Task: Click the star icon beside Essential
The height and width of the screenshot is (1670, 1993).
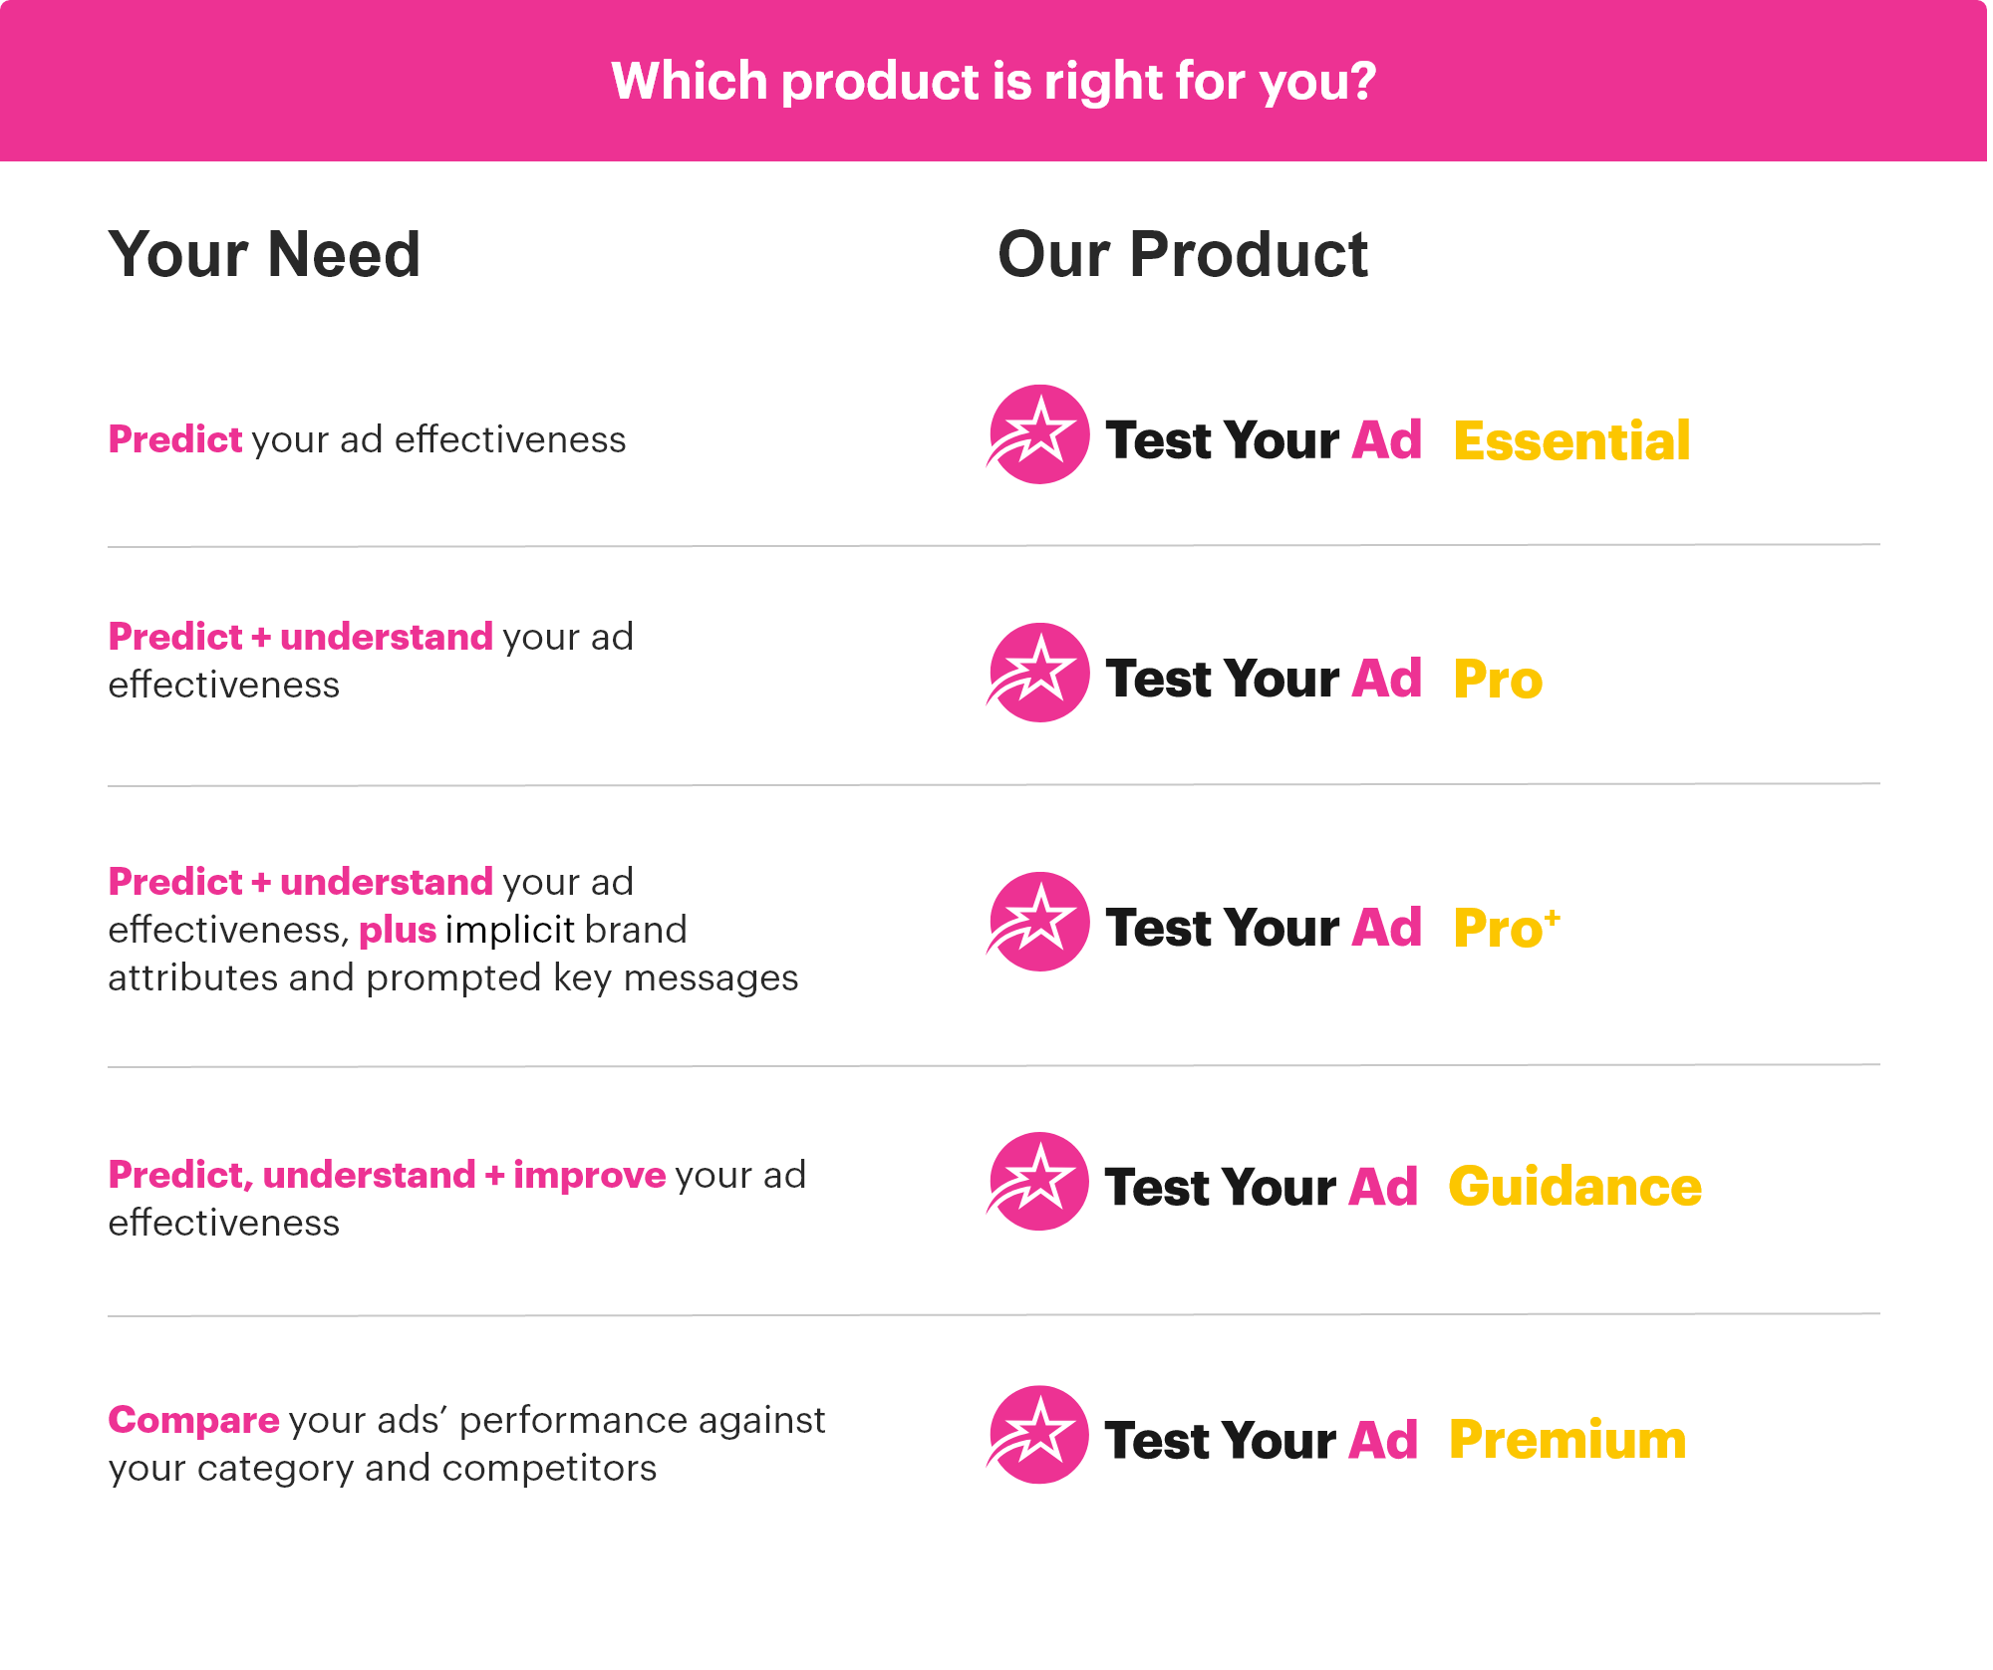Action: [1038, 435]
